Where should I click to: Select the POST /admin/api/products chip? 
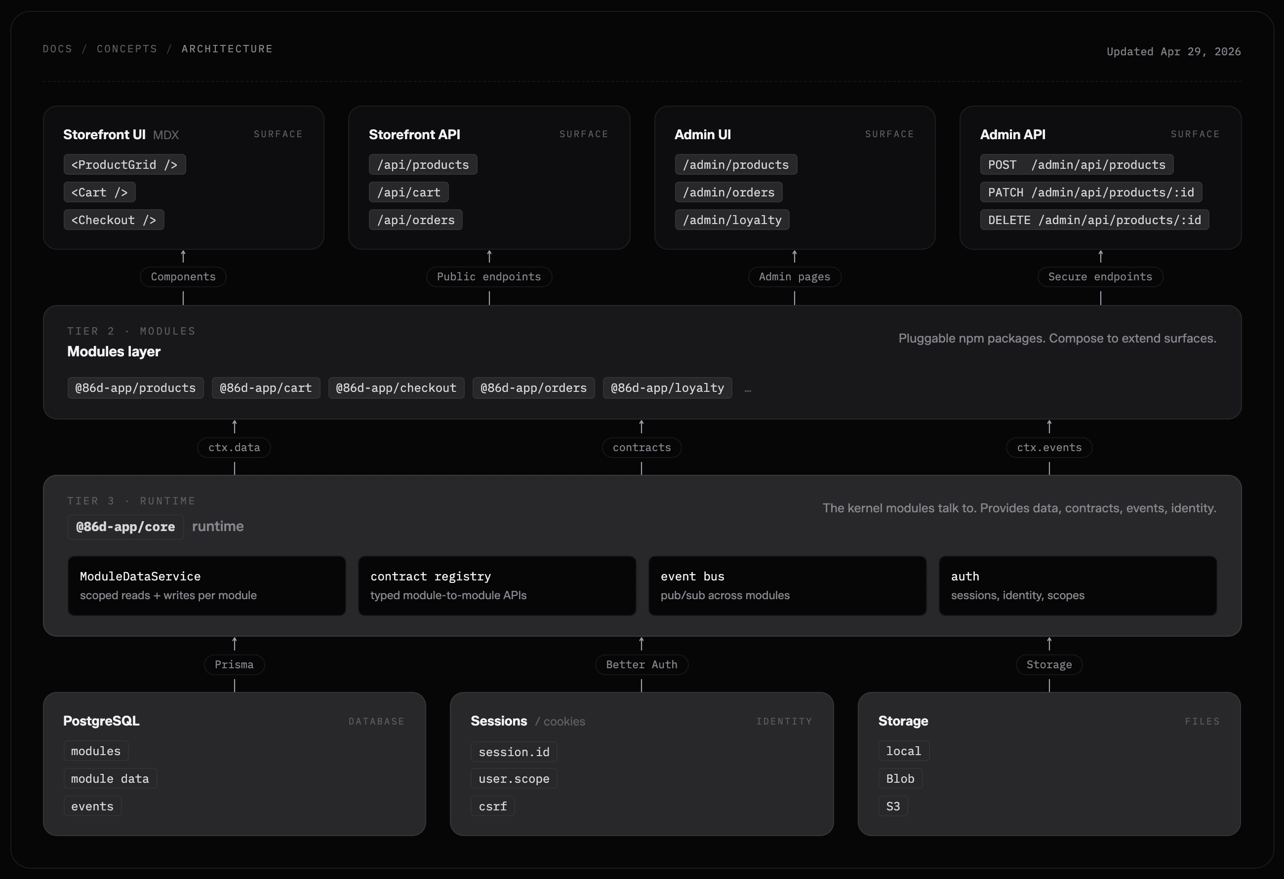pos(1076,164)
